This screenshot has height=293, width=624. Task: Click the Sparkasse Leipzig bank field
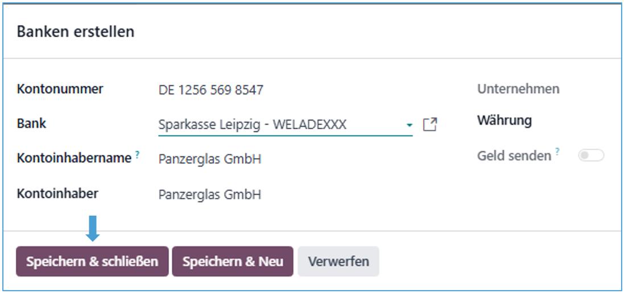click(x=252, y=125)
